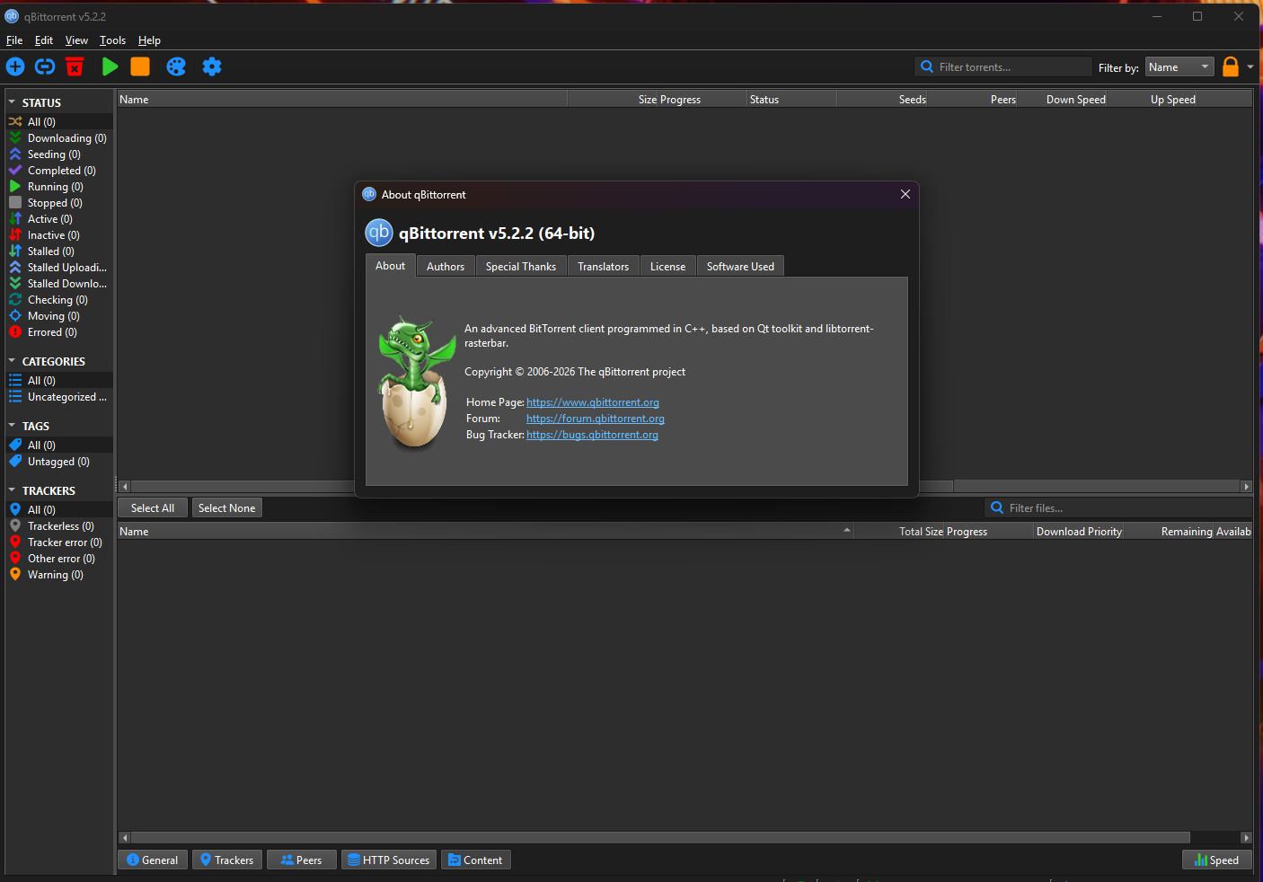The height and width of the screenshot is (882, 1263).
Task: Open the Bug Tracker link
Action: point(592,435)
